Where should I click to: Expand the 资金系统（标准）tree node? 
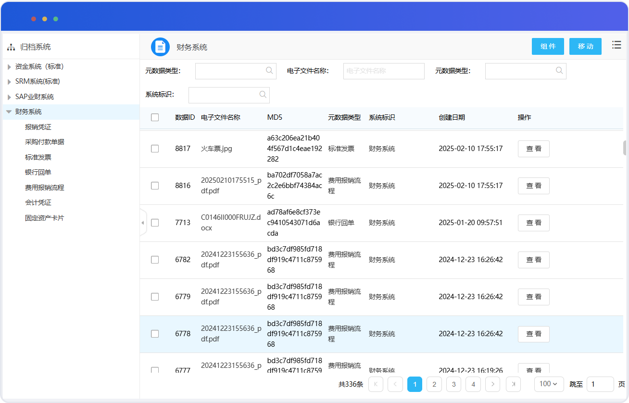click(x=9, y=67)
